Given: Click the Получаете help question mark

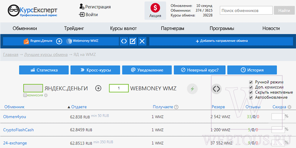Looking at the screenshot, I should 176,107.
